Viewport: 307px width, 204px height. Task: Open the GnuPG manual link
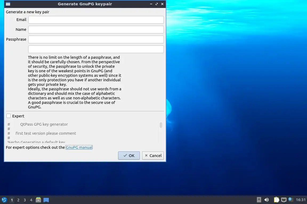pyautogui.click(x=79, y=147)
